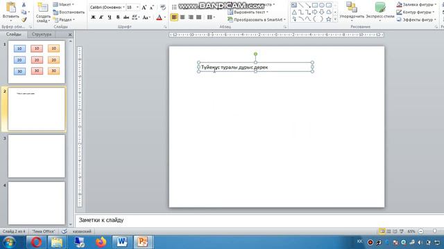Apply bold formatting (Ж)
The width and height of the screenshot is (444, 249).
[x=93, y=17]
